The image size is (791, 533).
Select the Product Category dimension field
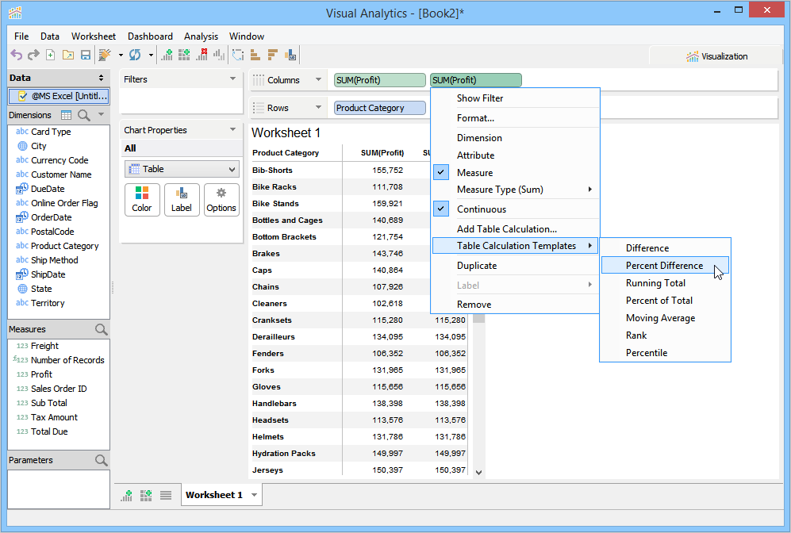point(64,246)
